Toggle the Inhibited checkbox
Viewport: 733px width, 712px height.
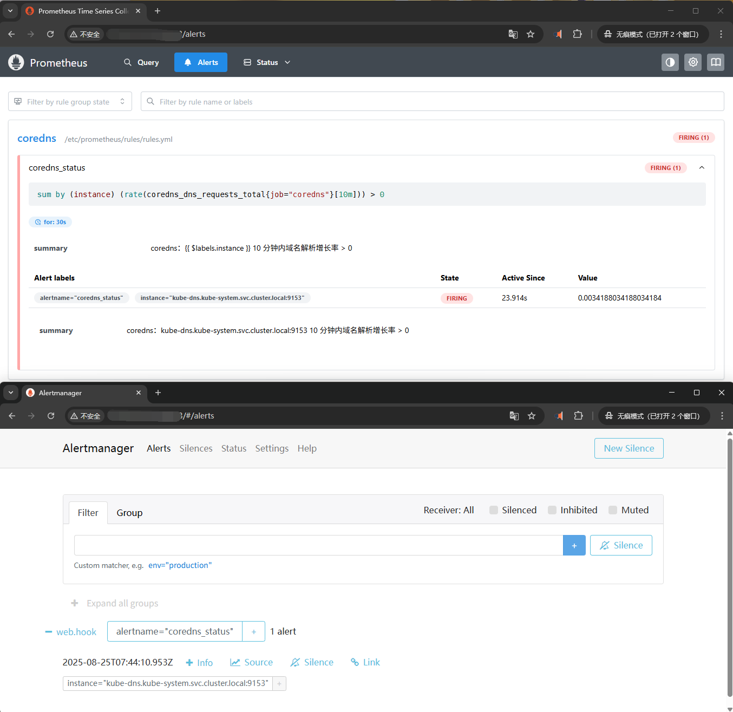552,510
